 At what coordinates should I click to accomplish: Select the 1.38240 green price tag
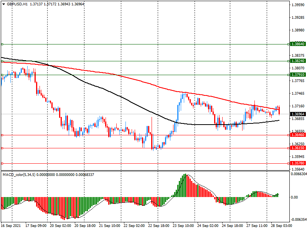point(298,61)
